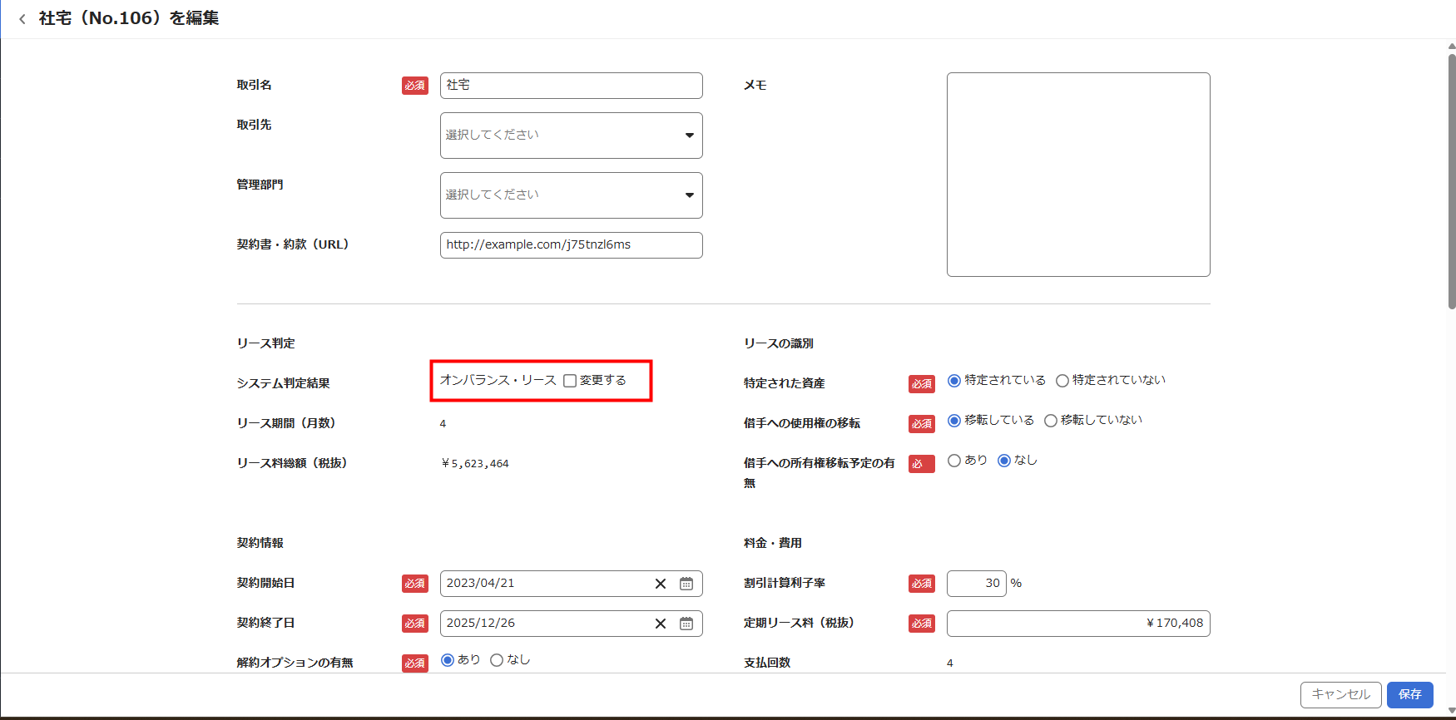The height and width of the screenshot is (720, 1456).
Task: Open calendar picker for 契約終了日
Action: [686, 624]
